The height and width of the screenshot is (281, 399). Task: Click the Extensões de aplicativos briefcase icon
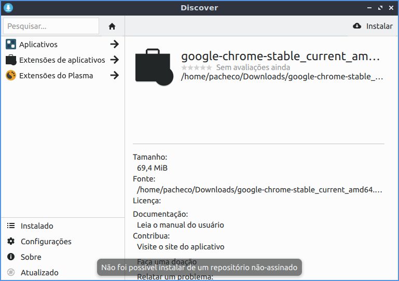pos(11,60)
